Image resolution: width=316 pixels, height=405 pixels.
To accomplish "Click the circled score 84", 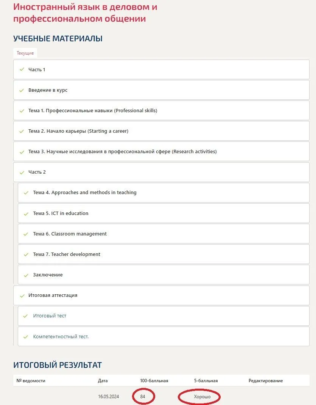I will (143, 397).
